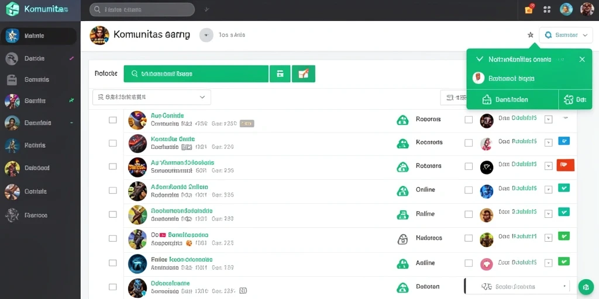Click the star favorite icon near header
Viewport: 599px width, 299px height.
click(530, 35)
